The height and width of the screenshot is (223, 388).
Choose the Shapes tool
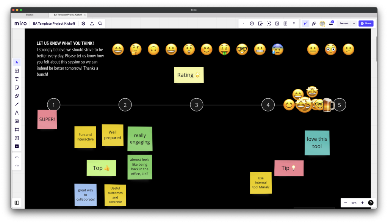pos(17,96)
